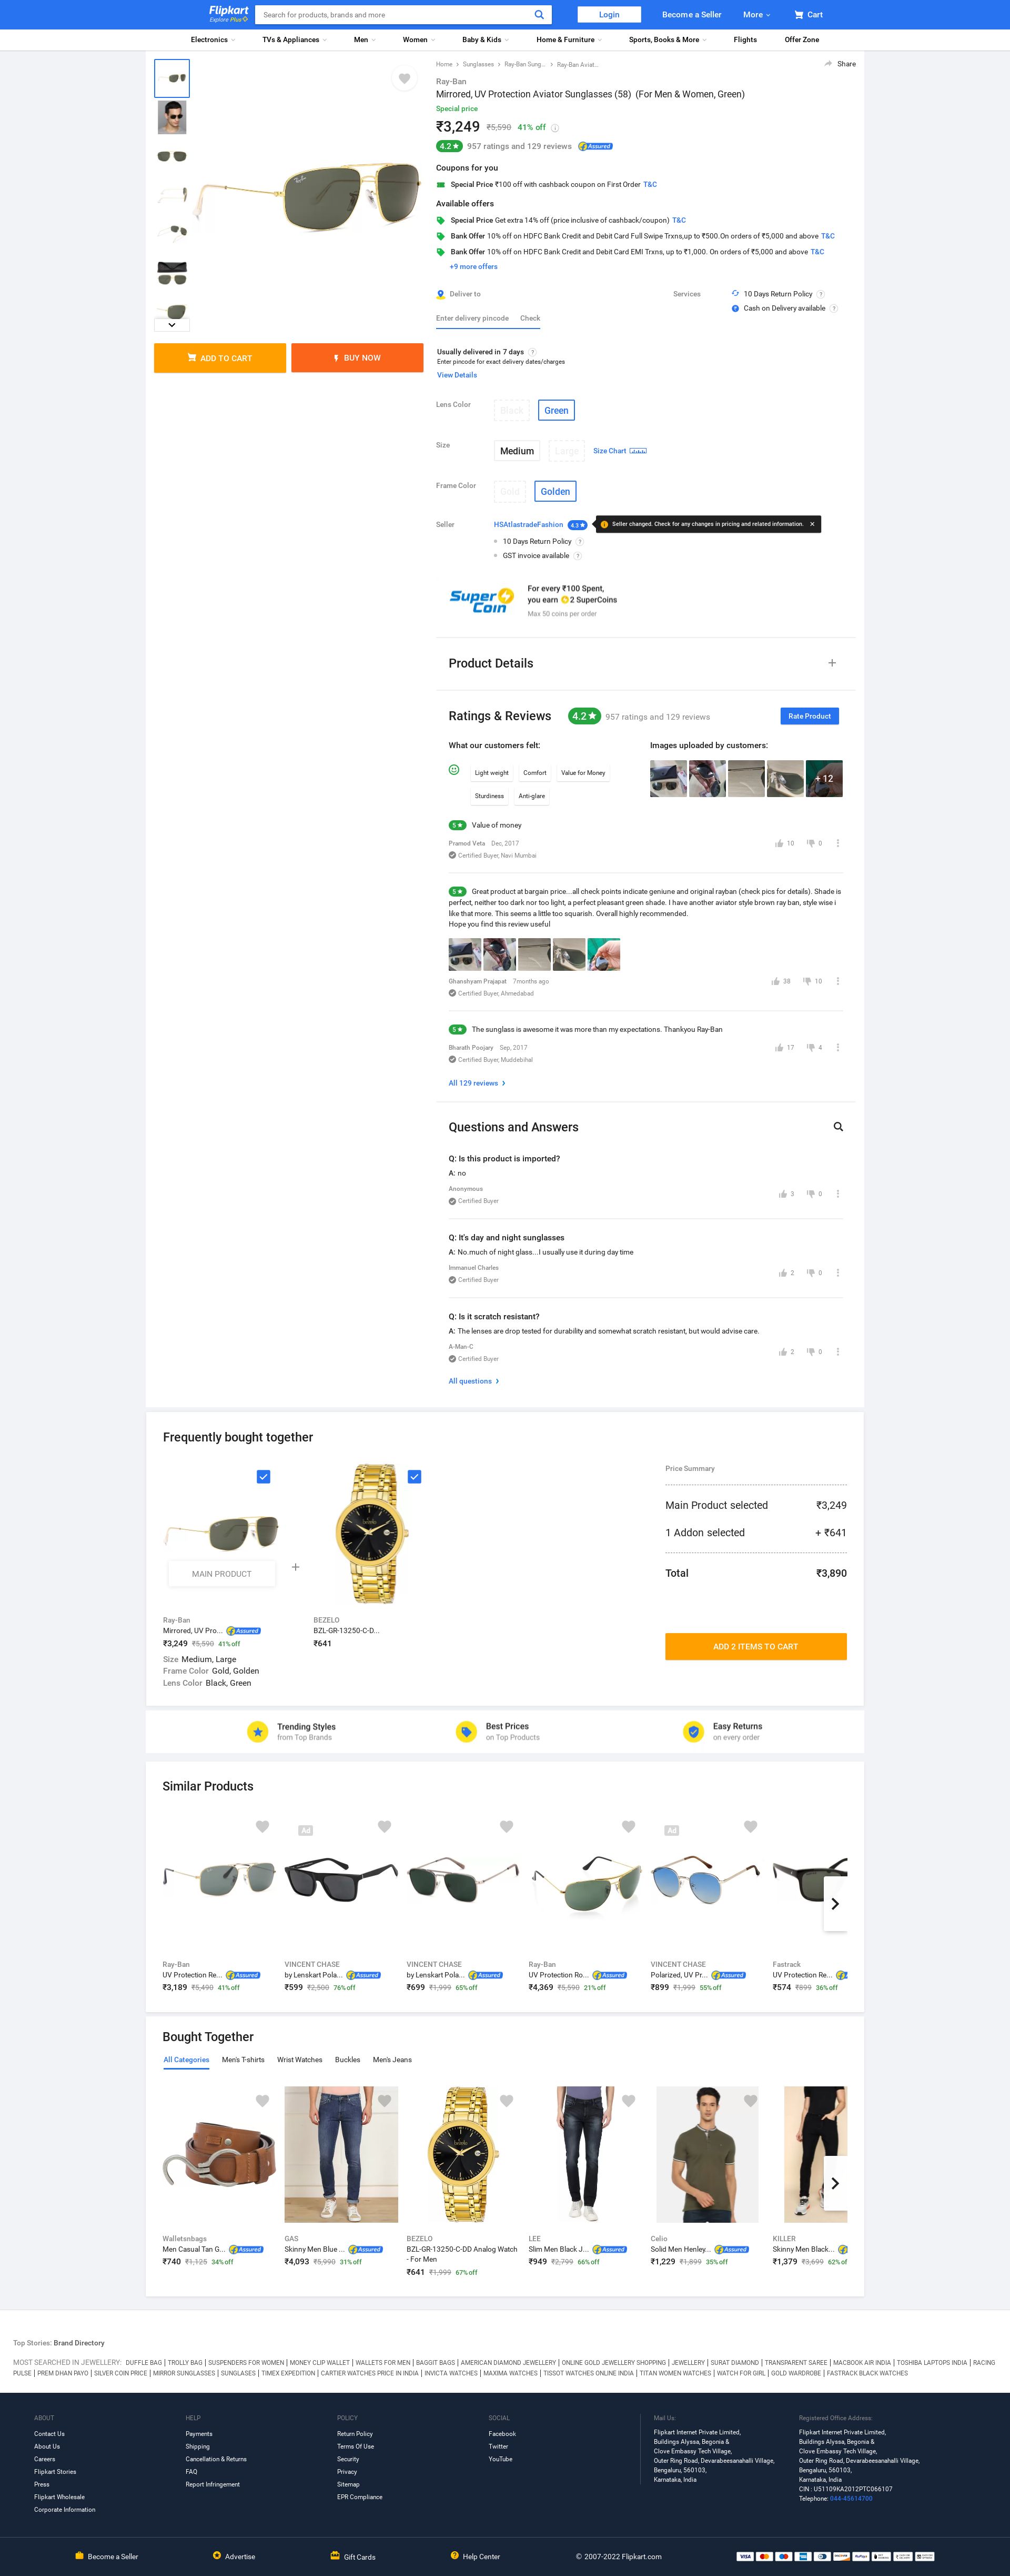Screen dimensions: 1010x2576
Task: Click the search magnifier icon in header
Action: point(539,15)
